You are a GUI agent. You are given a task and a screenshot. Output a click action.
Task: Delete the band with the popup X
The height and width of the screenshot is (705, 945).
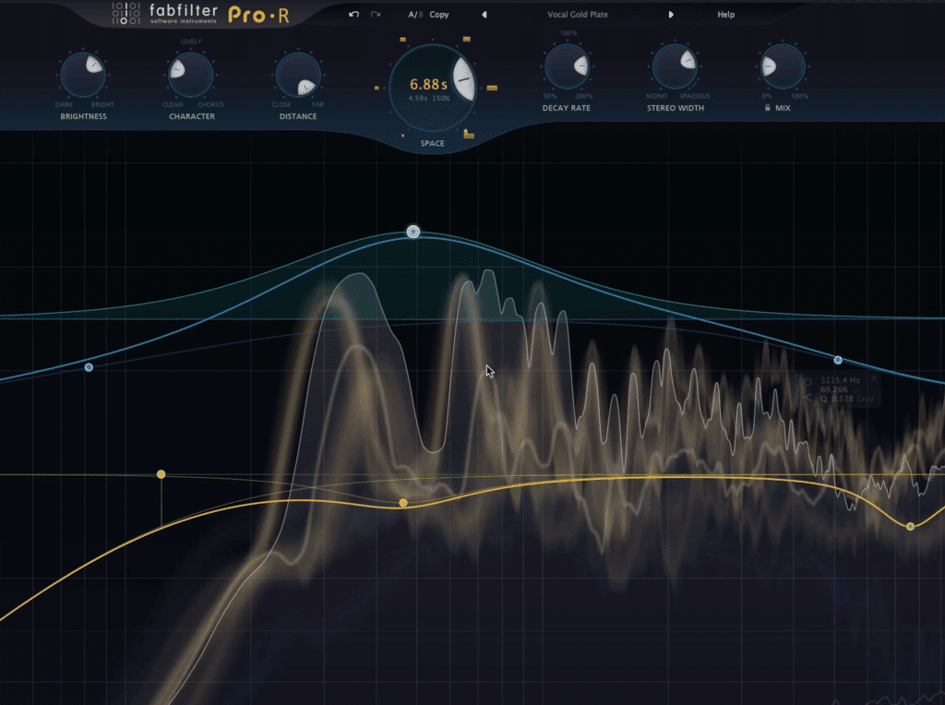[x=874, y=378]
